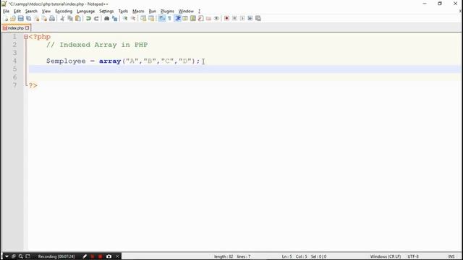463x260 pixels.
Task: Start macro recording with red record icon
Action: pos(226,18)
